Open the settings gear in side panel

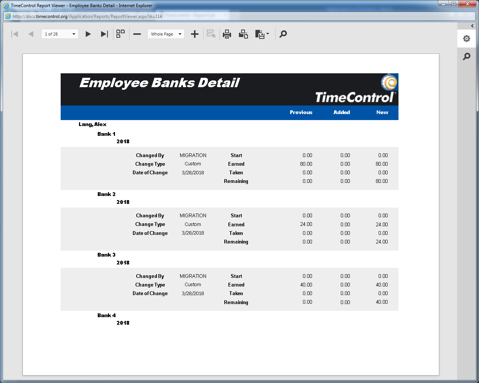[466, 39]
